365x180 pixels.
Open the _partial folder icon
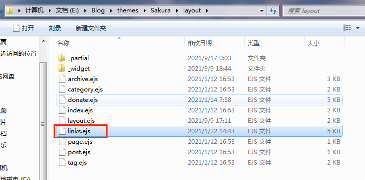click(62, 58)
